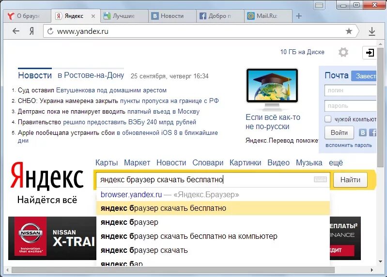Bookmark page with the star icon

click(x=349, y=31)
